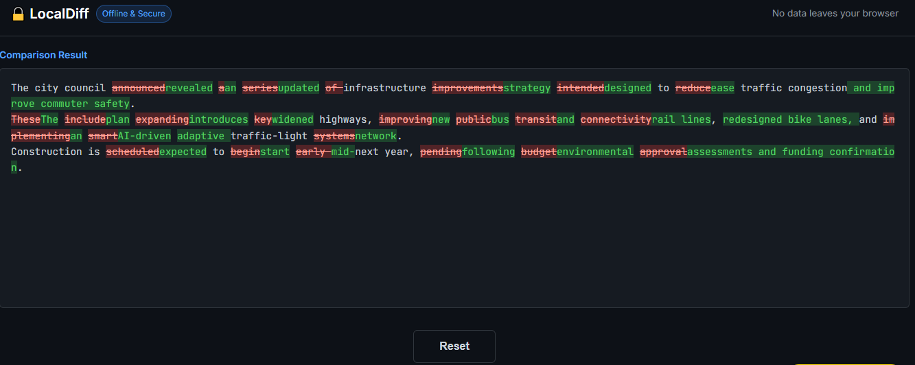Click the unchanged word 'highways'

pyautogui.click(x=343, y=119)
